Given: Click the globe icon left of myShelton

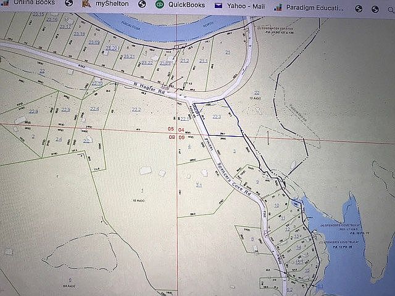Looking at the screenshot, I should coord(68,4).
